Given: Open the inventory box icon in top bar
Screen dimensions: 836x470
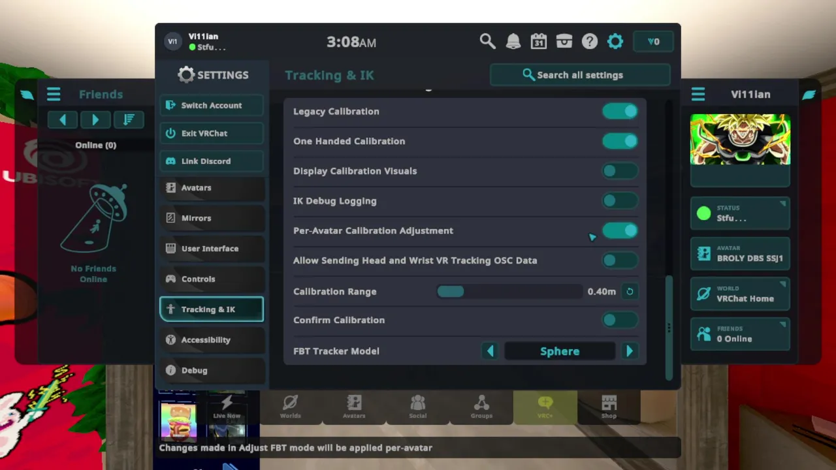Looking at the screenshot, I should point(564,42).
